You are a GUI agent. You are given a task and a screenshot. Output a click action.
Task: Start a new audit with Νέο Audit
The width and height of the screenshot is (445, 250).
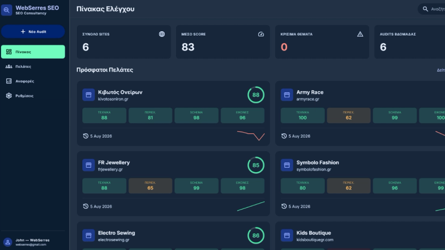point(33,32)
